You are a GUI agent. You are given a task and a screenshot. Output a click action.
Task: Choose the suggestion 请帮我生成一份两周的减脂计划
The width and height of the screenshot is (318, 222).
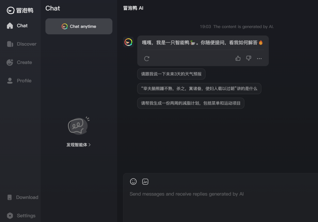click(191, 103)
